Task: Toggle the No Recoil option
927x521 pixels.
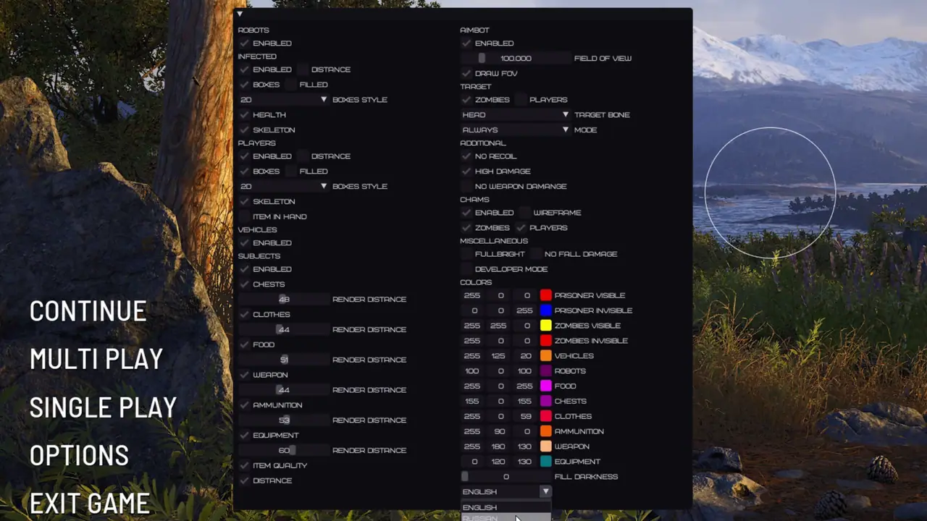Action: pyautogui.click(x=466, y=156)
